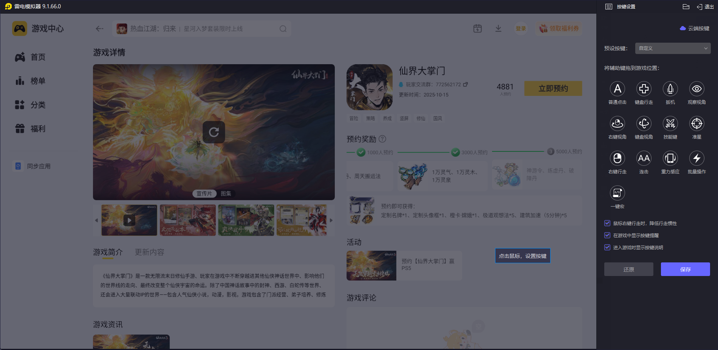Collapse carousel using left arrow
This screenshot has width=718, height=350.
(96, 220)
